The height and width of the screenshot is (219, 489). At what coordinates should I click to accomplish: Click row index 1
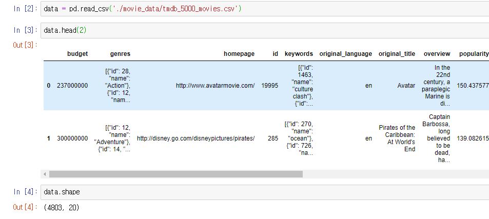[49, 138]
